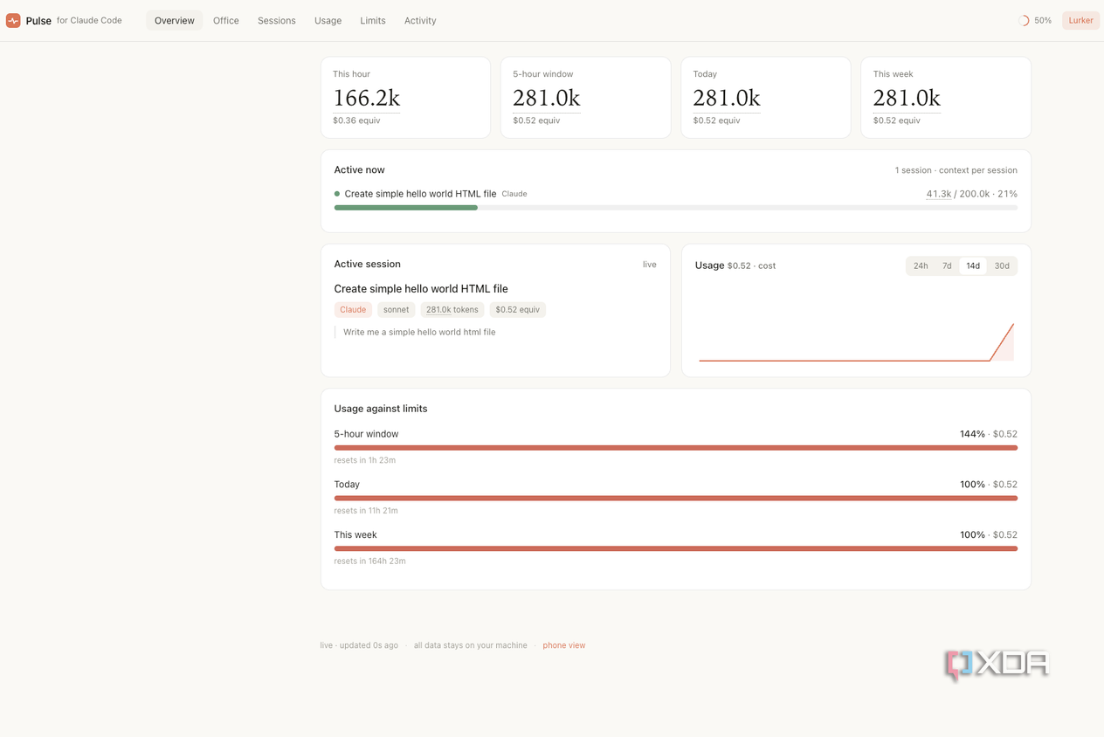Go to the Sessions tab
The height and width of the screenshot is (737, 1104).
click(277, 20)
